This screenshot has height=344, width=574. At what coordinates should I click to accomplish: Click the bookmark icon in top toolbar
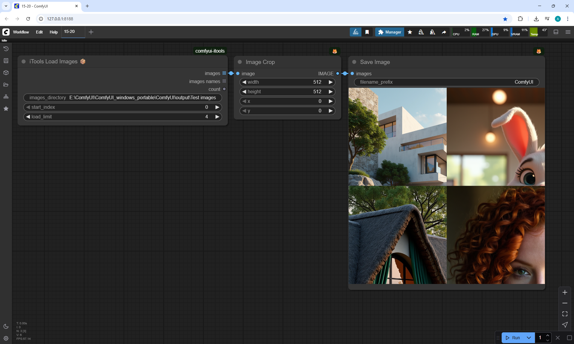coord(367,32)
